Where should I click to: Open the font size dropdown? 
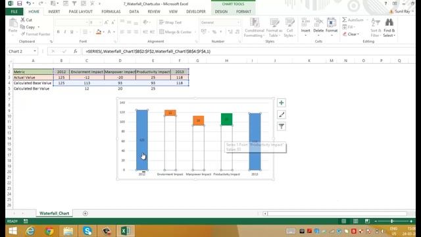pyautogui.click(x=101, y=22)
